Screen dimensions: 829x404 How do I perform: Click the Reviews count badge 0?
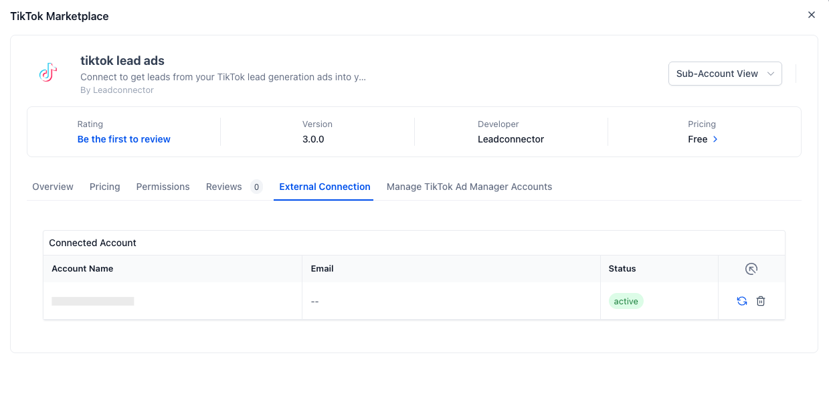(256, 187)
